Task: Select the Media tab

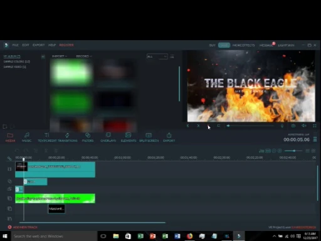Action: (x=10, y=137)
